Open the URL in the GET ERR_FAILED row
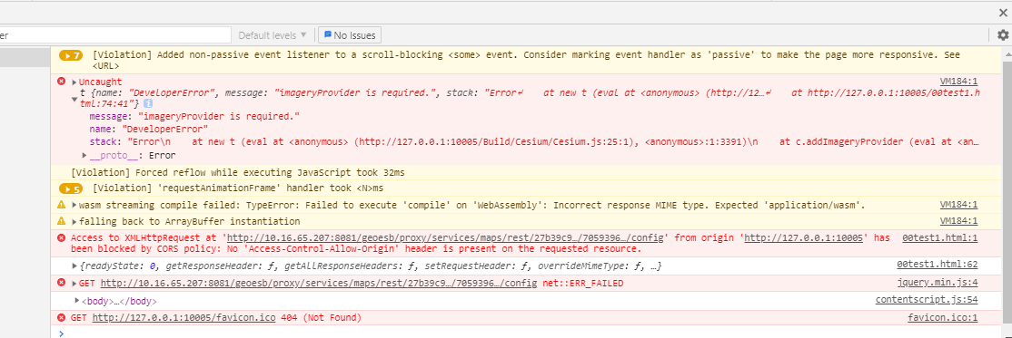This screenshot has width=1012, height=338. click(319, 284)
